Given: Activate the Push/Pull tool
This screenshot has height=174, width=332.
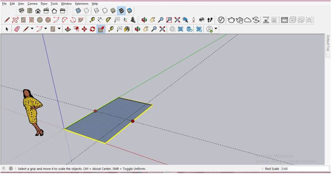Looking at the screenshot, I should point(68,29).
